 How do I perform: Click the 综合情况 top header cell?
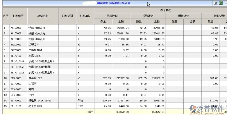coord(160,10)
